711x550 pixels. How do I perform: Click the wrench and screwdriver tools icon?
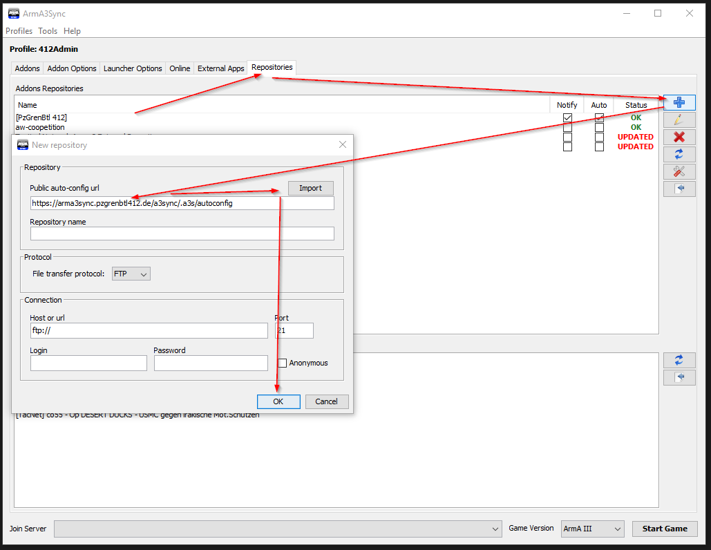coord(679,171)
